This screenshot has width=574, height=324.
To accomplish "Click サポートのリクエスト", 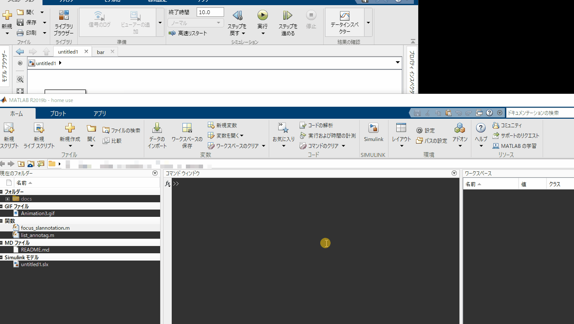I will 516,135.
